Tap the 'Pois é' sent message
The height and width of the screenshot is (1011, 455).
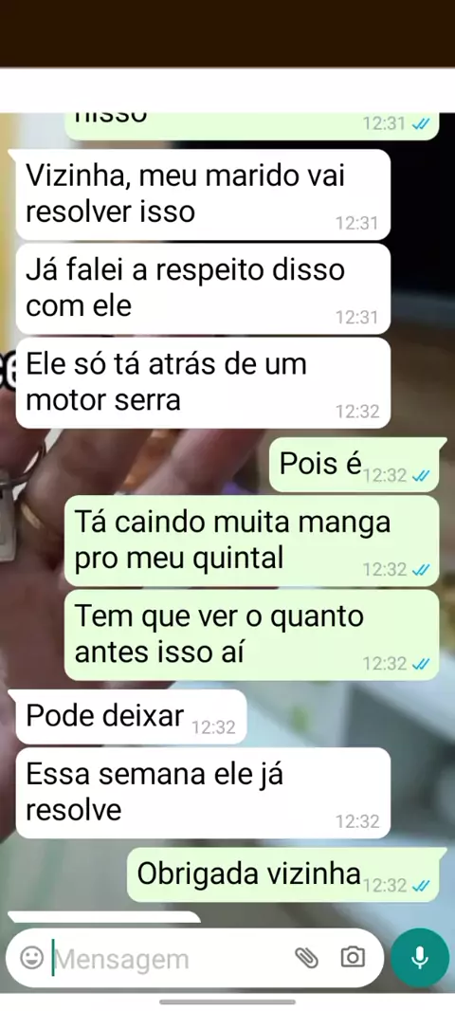355,464
